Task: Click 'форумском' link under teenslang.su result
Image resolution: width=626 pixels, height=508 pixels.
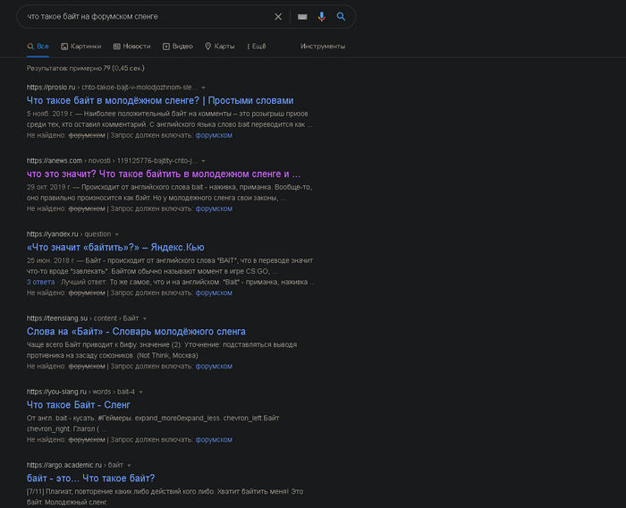Action: 214,366
